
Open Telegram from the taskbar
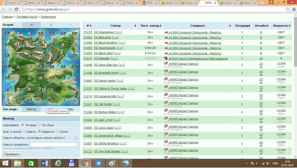point(98,163)
